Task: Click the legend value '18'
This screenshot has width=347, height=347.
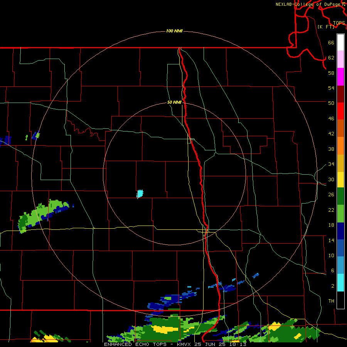Action: (331, 225)
